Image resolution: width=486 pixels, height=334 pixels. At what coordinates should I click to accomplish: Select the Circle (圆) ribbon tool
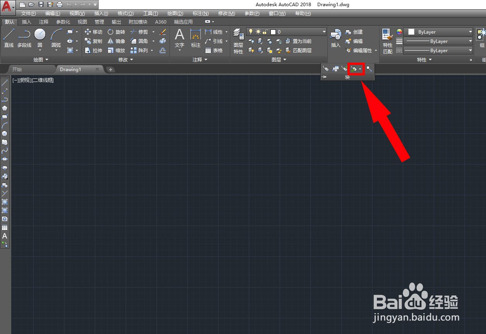40,38
